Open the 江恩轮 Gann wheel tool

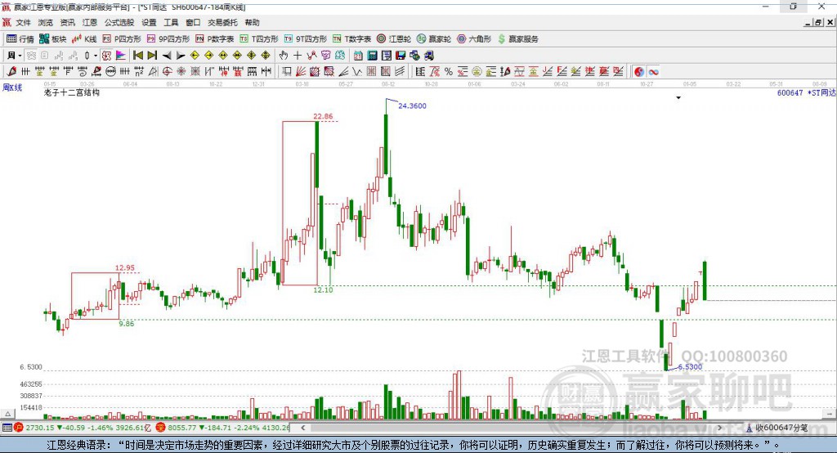coord(394,39)
